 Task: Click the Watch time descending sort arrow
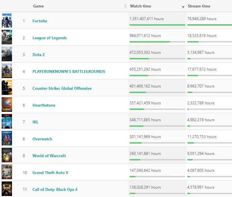click(x=183, y=7)
